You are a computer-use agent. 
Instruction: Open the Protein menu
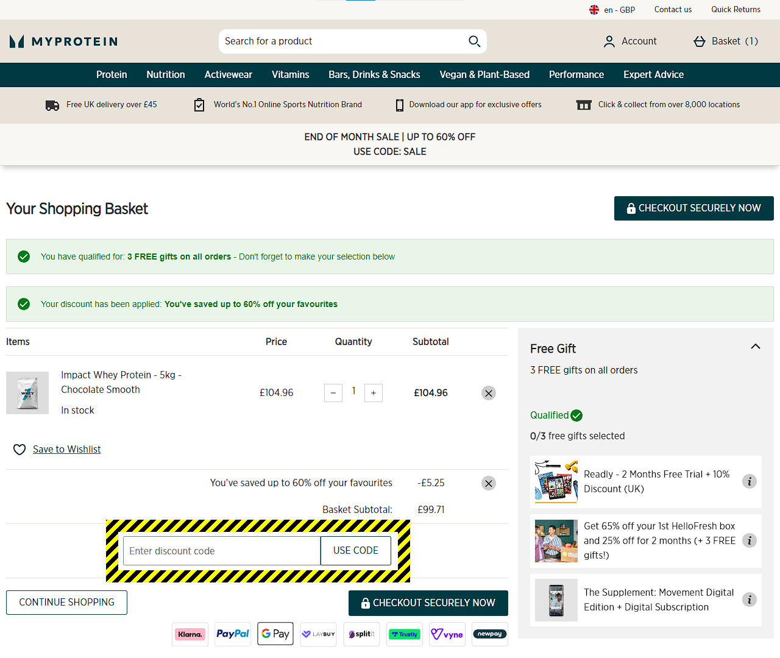(112, 75)
